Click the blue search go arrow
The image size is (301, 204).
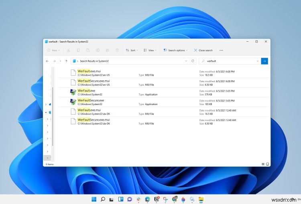tap(264, 61)
